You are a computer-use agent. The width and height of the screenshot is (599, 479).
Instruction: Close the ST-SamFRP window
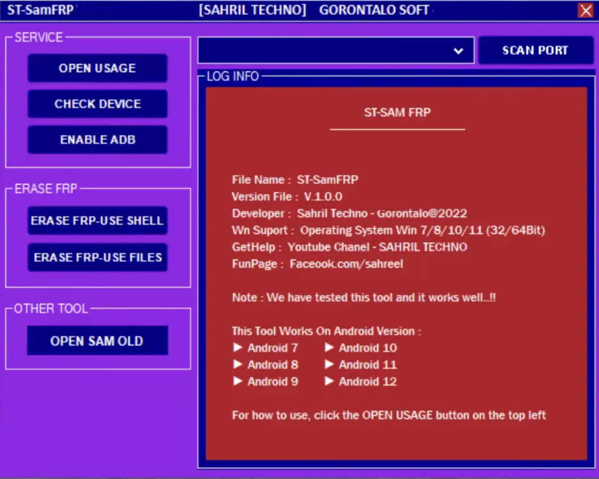(x=585, y=10)
